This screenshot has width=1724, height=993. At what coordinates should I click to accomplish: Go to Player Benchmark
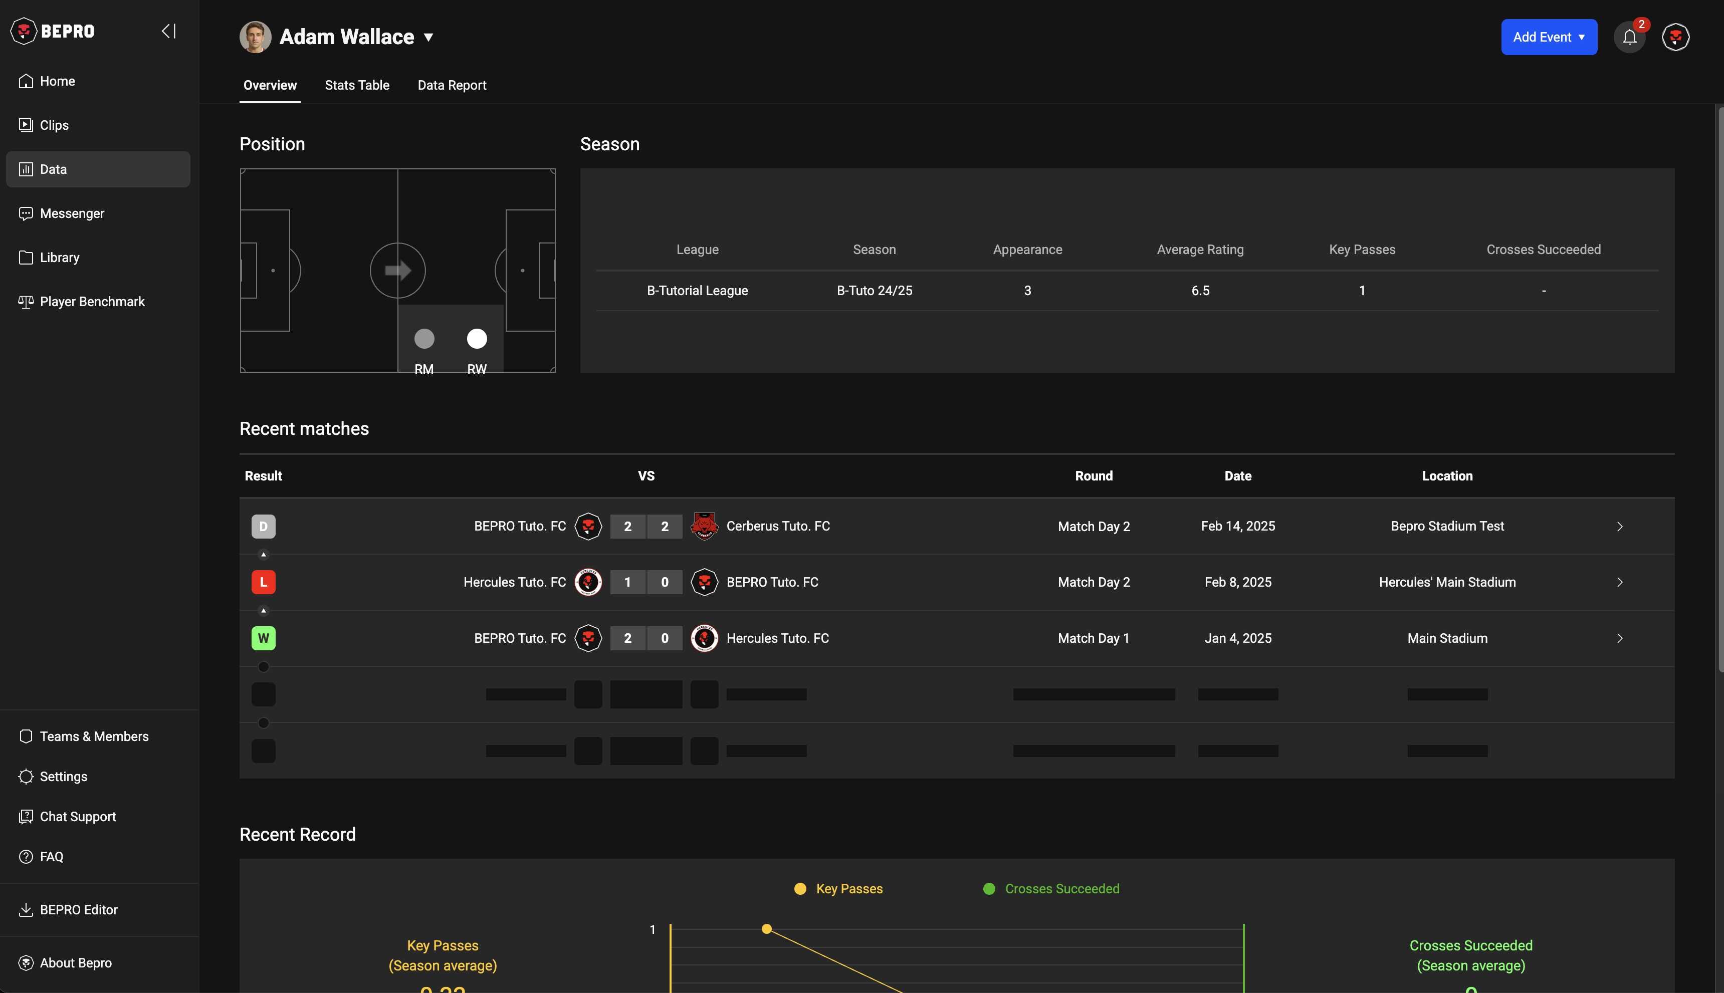tap(92, 302)
